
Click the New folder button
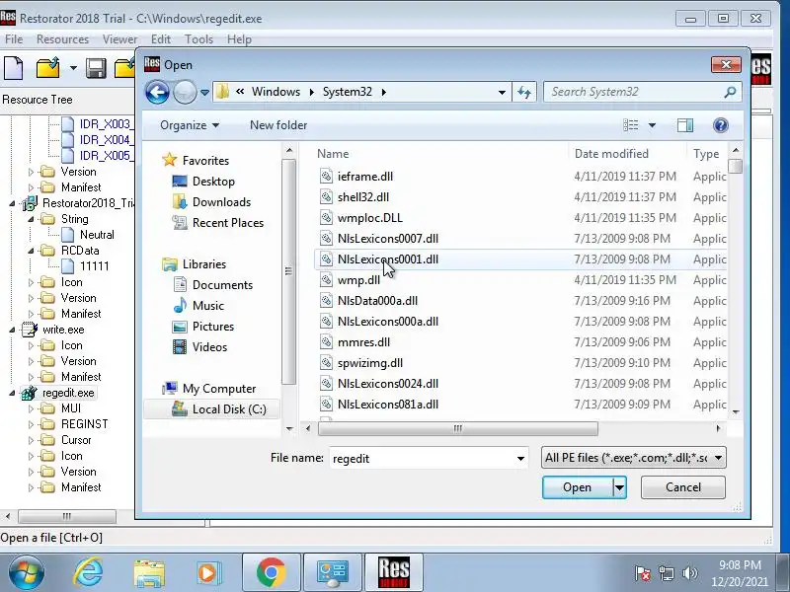click(278, 125)
